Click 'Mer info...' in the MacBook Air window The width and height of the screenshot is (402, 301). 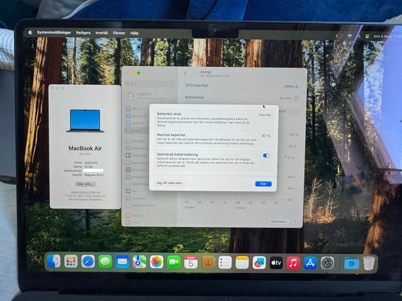tap(85, 184)
